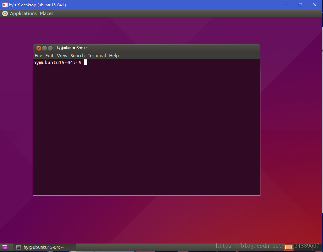
Task: Click the GNOME foot logo icon
Action: click(5, 14)
